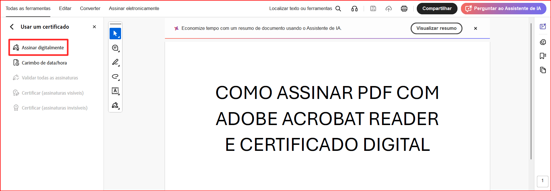Save the document with floppy icon

(373, 9)
